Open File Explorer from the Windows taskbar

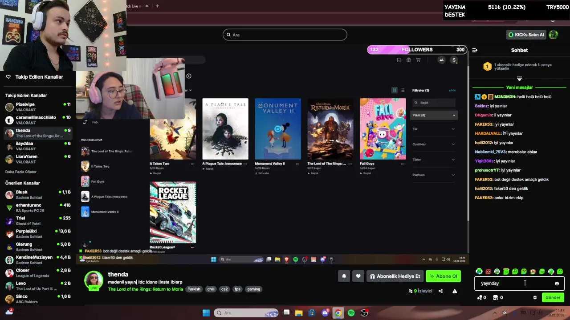coord(299,313)
